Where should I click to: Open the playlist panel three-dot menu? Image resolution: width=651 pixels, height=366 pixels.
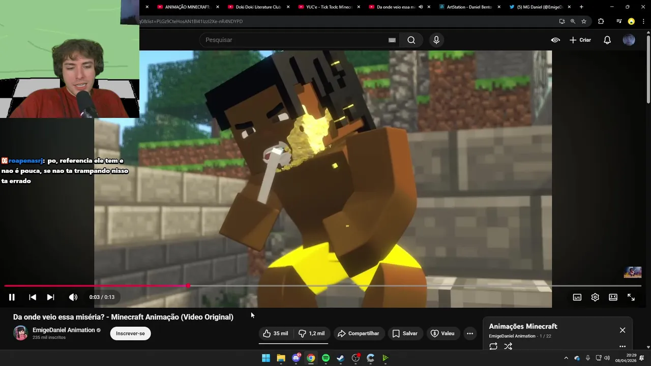[623, 347]
